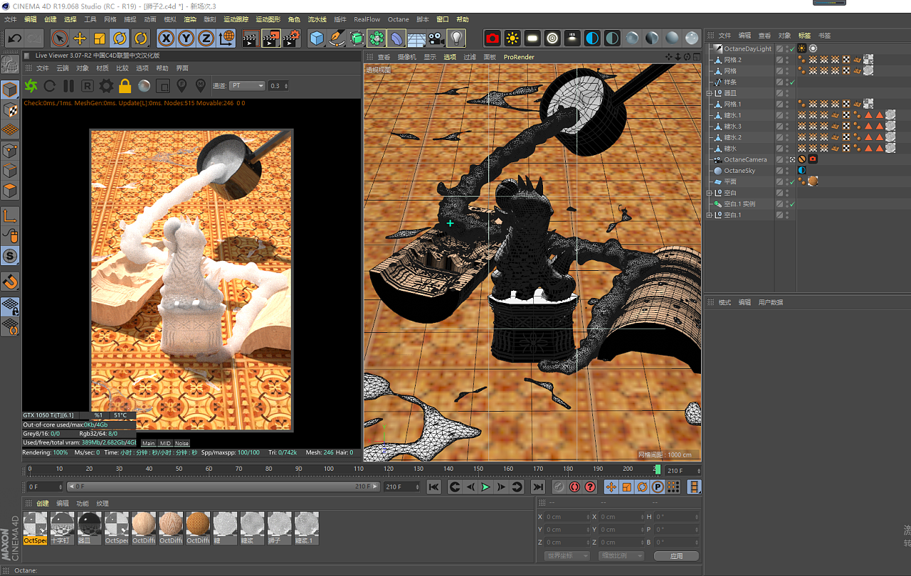Toggle OctaneDayLight enable checkmark
Screen dimensions: 911x576
[792, 49]
